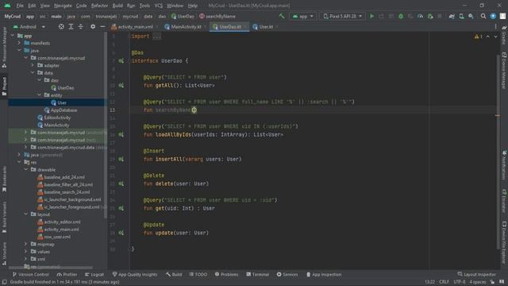The height and width of the screenshot is (286, 508).
Task: Open the Logcat tool window
Action: [94, 274]
